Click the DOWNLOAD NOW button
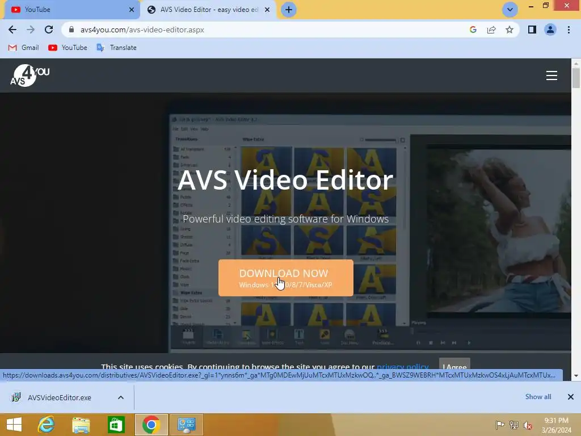The image size is (581, 436). coord(286,278)
